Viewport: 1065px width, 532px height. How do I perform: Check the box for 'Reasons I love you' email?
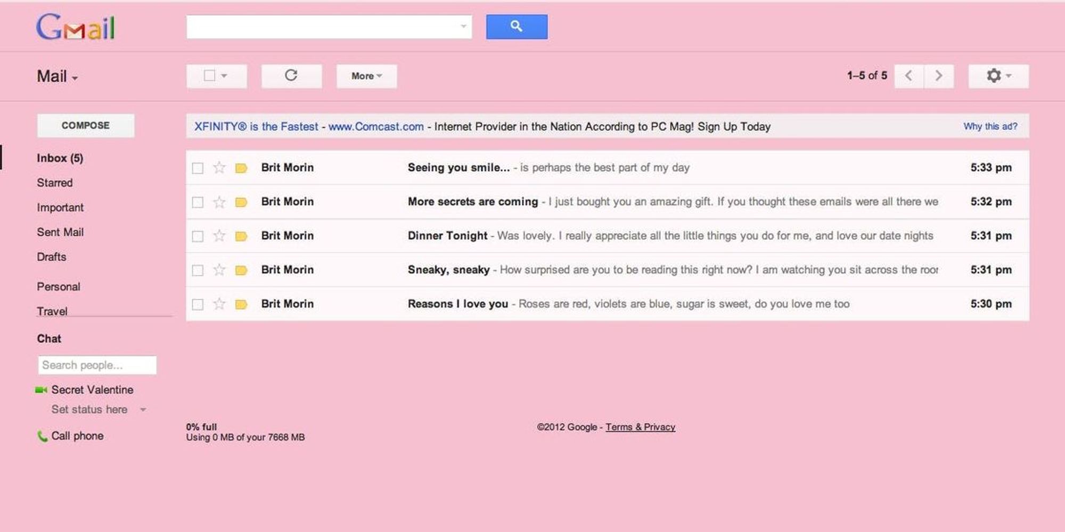click(198, 304)
